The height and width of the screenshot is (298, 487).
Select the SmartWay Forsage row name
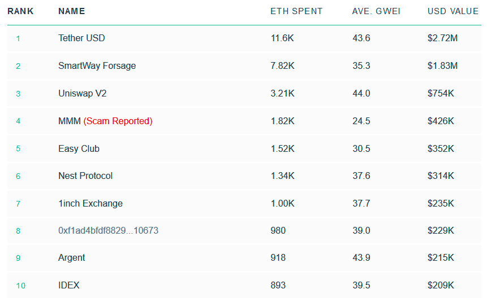[97, 65]
